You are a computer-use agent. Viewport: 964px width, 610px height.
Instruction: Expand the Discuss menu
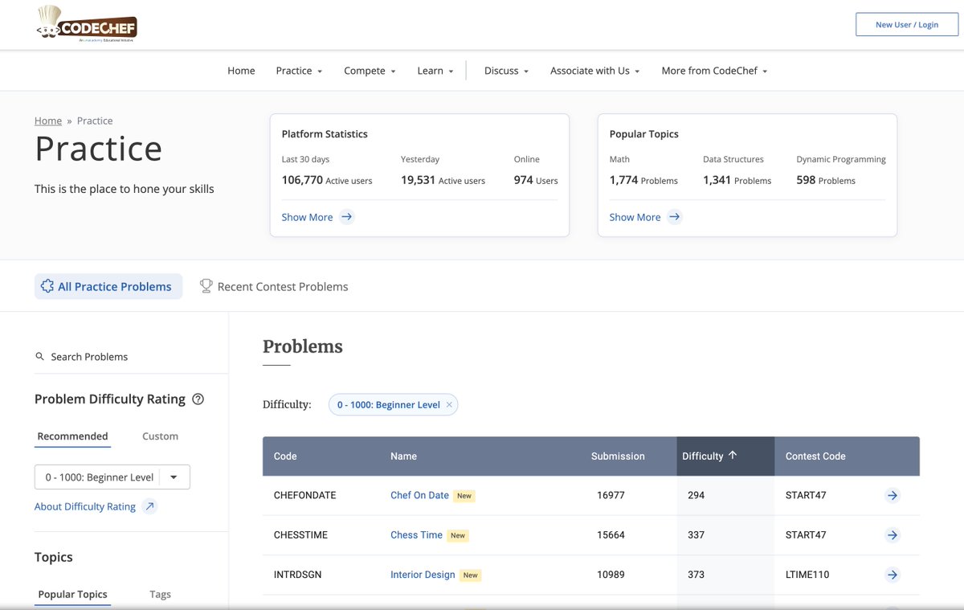(x=506, y=71)
